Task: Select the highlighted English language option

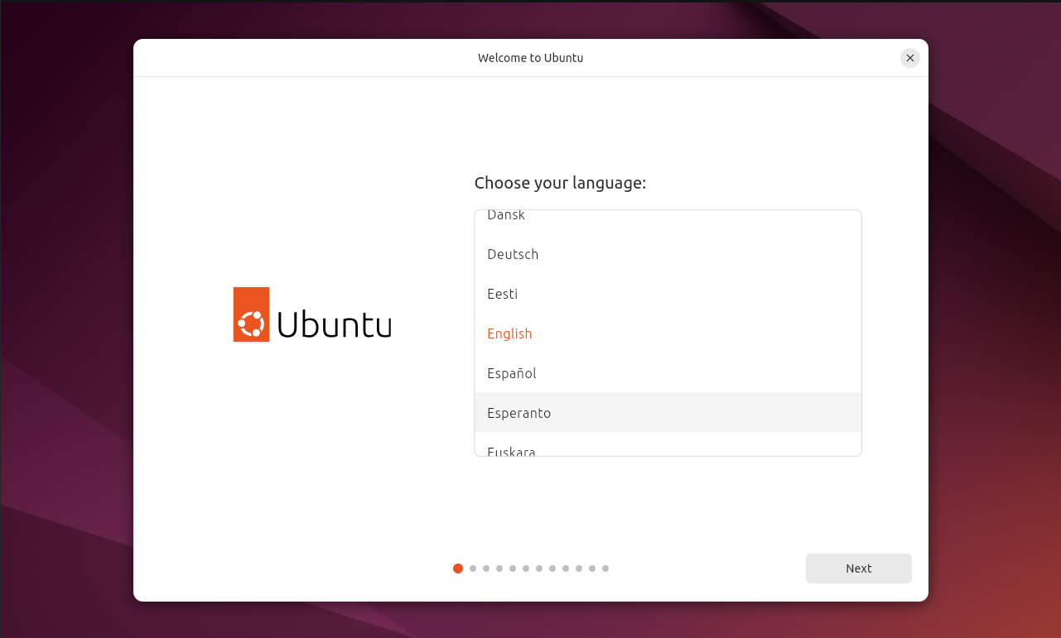Action: pyautogui.click(x=509, y=333)
